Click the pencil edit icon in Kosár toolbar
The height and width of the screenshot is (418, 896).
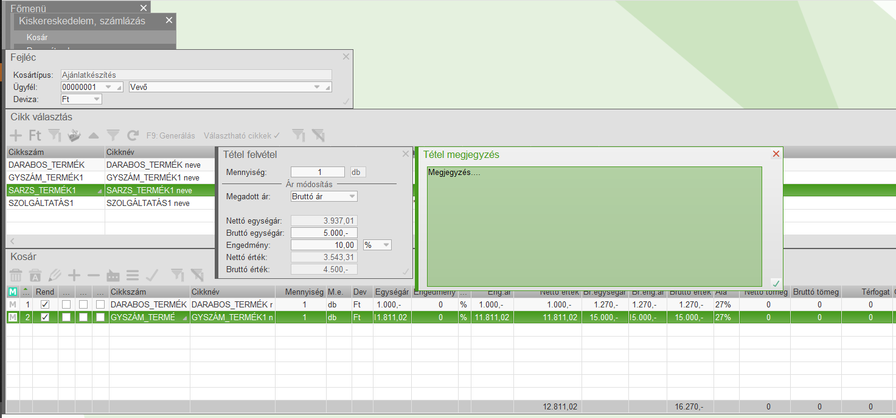pyautogui.click(x=55, y=275)
